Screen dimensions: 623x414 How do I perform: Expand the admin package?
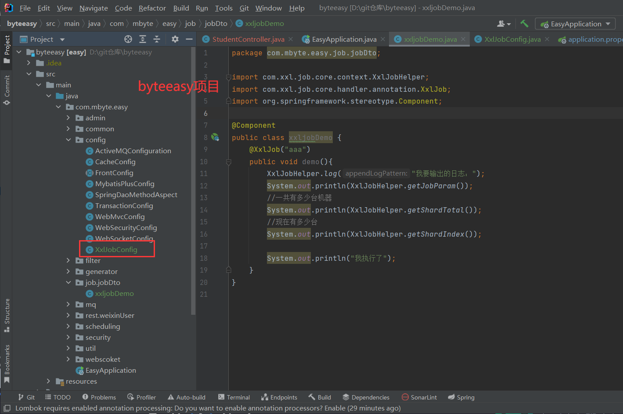[x=68, y=118]
